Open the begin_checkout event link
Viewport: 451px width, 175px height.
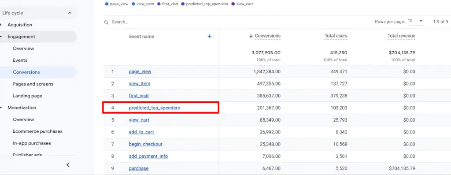pos(146,144)
